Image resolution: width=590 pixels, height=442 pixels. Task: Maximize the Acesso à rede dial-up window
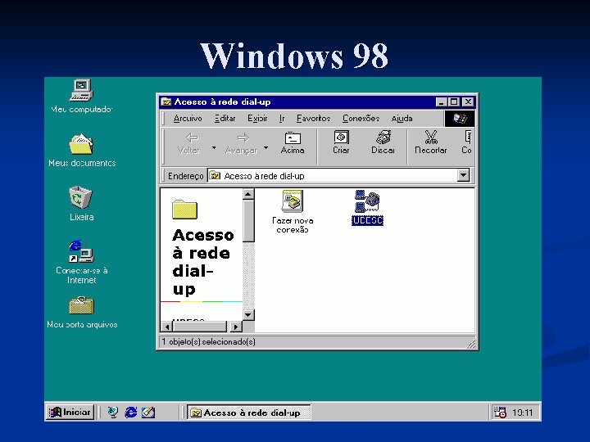pos(454,101)
